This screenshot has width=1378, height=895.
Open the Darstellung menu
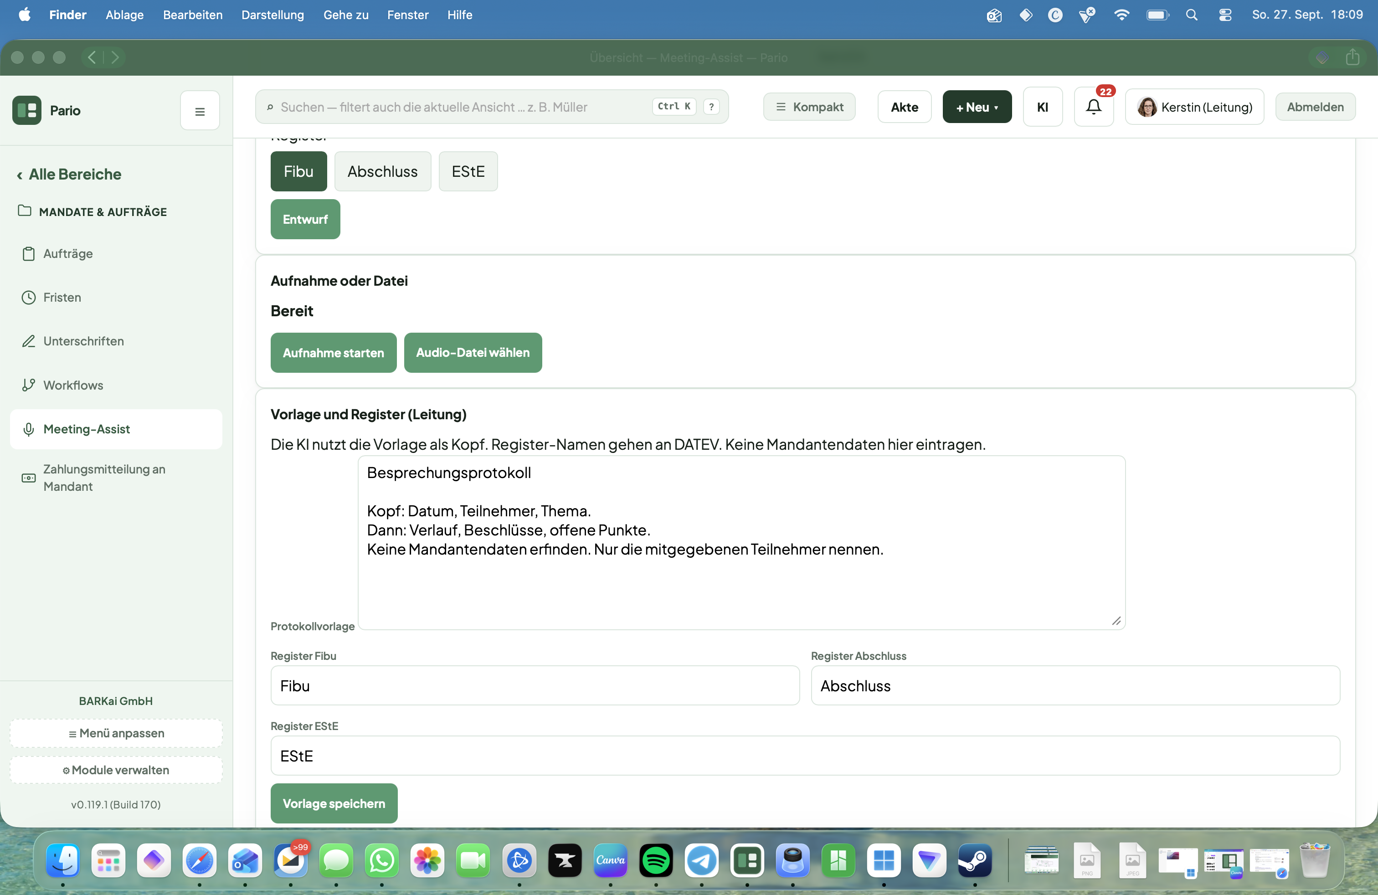coord(273,15)
